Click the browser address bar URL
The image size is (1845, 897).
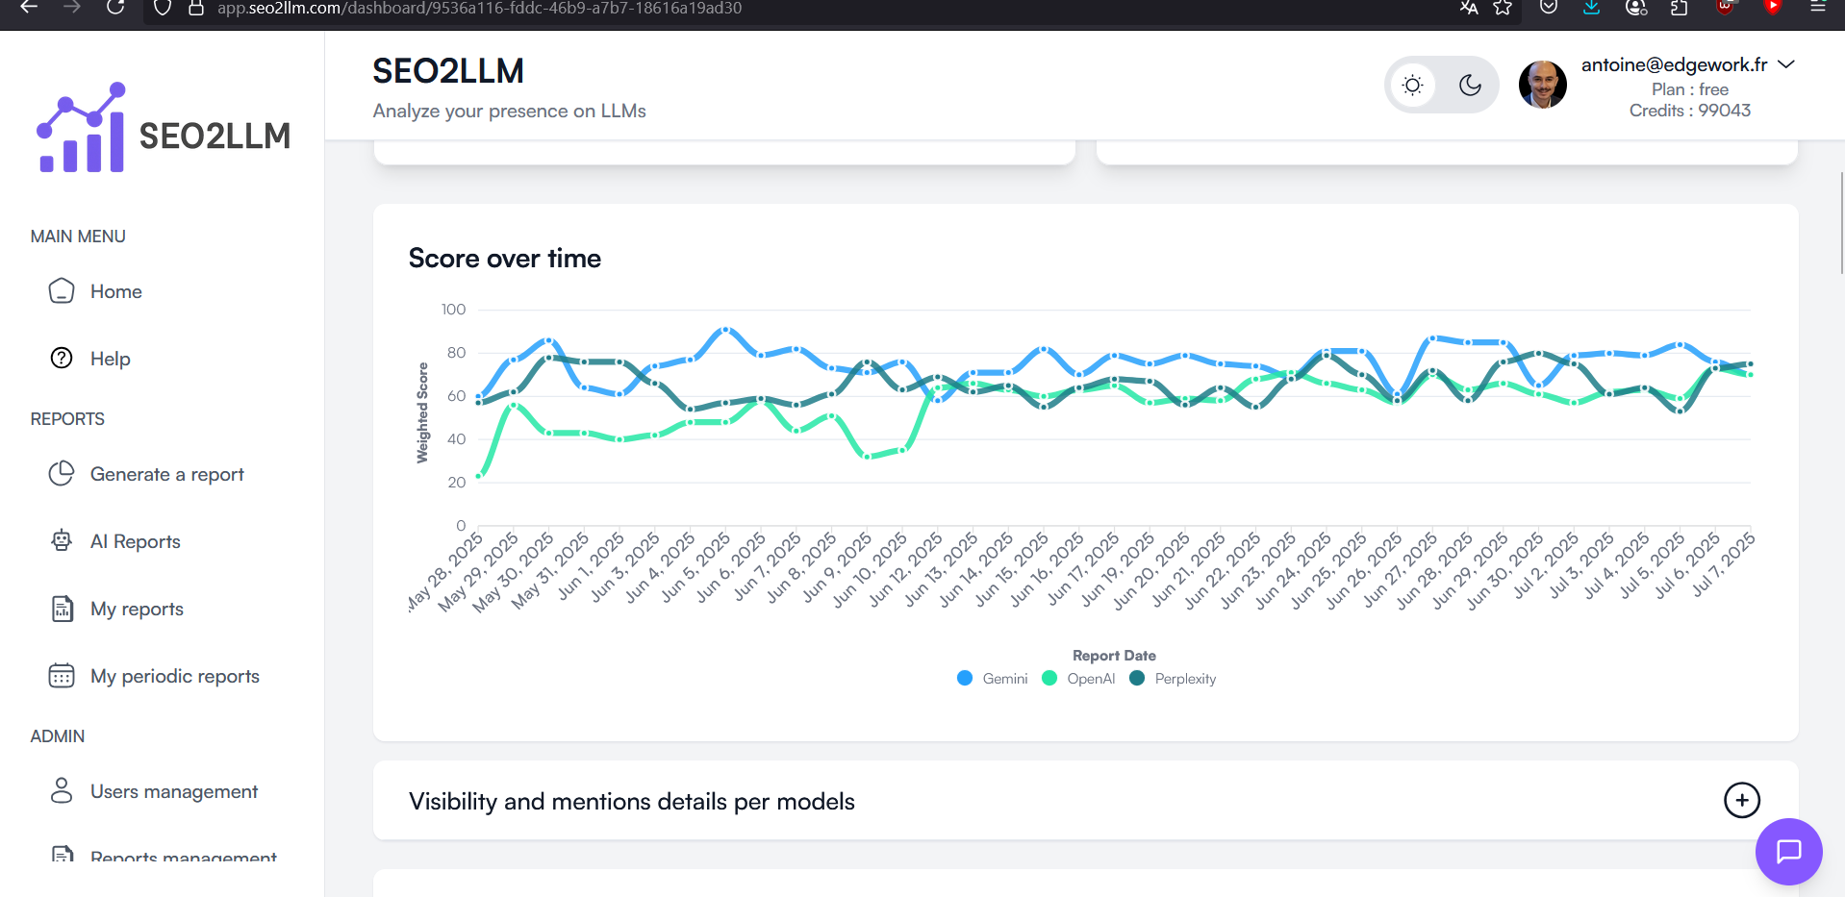pyautogui.click(x=479, y=9)
